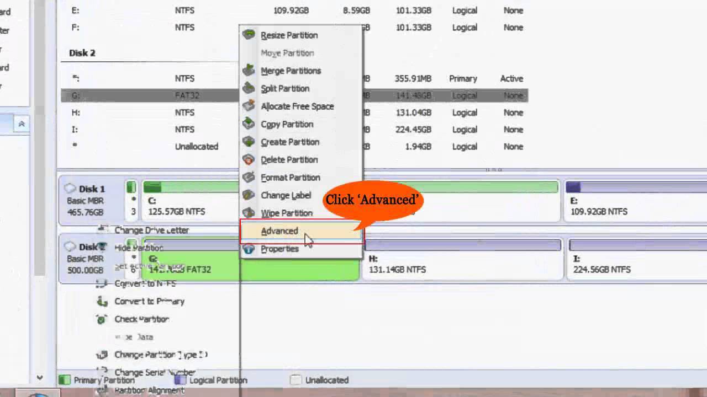Viewport: 707px width, 397px height.
Task: Select the I: NTFS table row
Action: coord(294,130)
